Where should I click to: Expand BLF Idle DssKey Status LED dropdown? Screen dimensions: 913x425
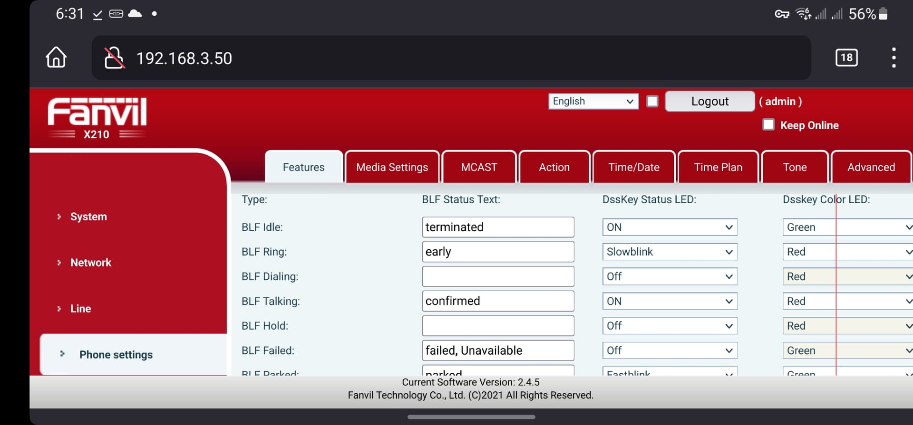(669, 227)
